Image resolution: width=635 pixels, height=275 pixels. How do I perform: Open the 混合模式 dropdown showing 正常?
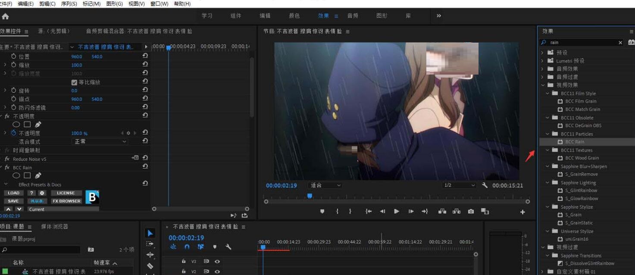click(x=100, y=141)
